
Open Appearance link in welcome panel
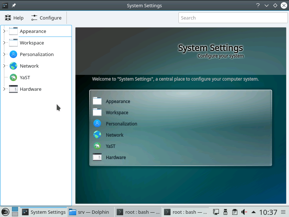(118, 101)
